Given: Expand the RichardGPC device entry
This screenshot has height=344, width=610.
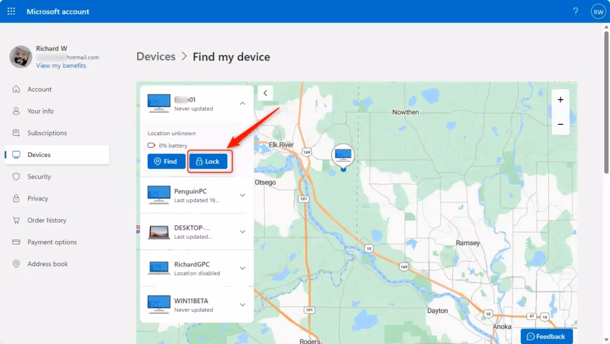Looking at the screenshot, I should tap(242, 268).
